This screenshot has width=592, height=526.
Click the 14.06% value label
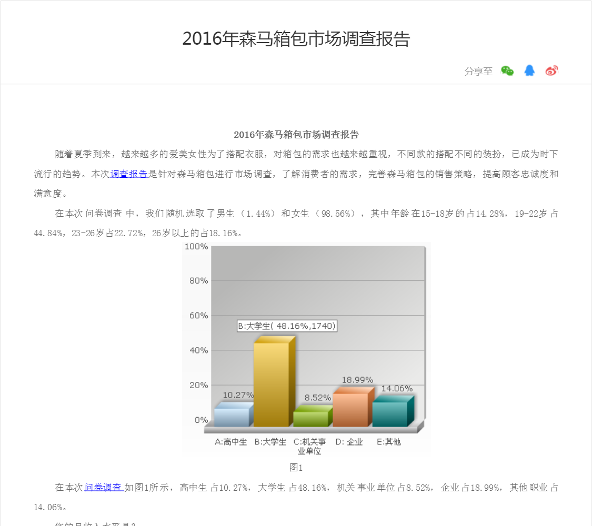397,389
